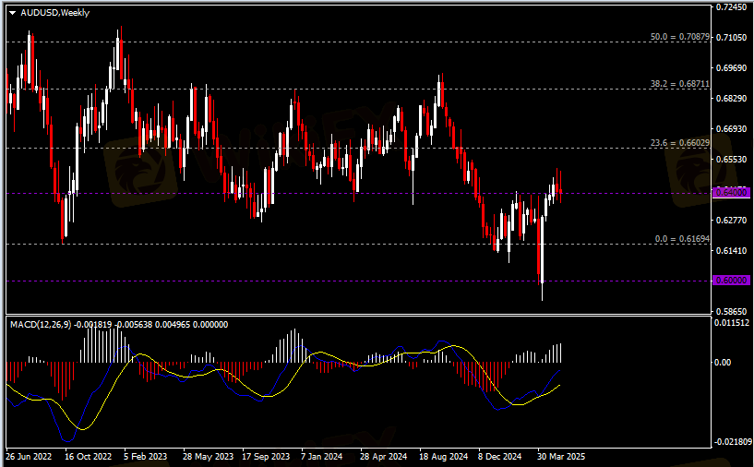Open the chart menu triangle beside AUDUSD,Weekly
The image size is (754, 467).
13,13
